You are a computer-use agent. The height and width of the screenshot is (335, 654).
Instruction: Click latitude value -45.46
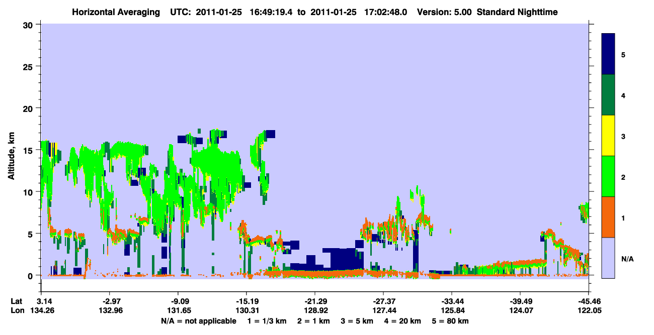point(588,301)
